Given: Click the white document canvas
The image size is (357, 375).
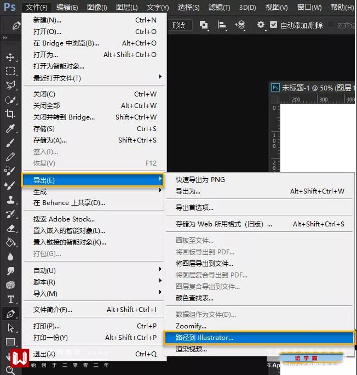Looking at the screenshot, I should 318,138.
